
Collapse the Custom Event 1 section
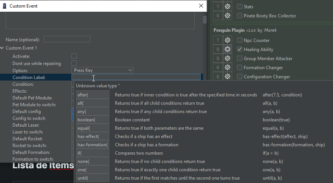click(3, 48)
